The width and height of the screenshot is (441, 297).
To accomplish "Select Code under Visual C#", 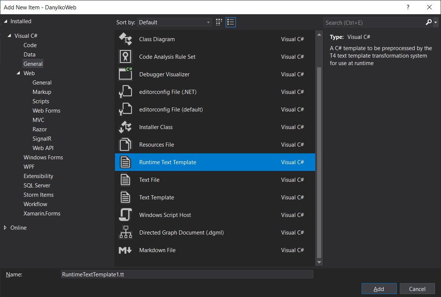I will click(x=30, y=45).
